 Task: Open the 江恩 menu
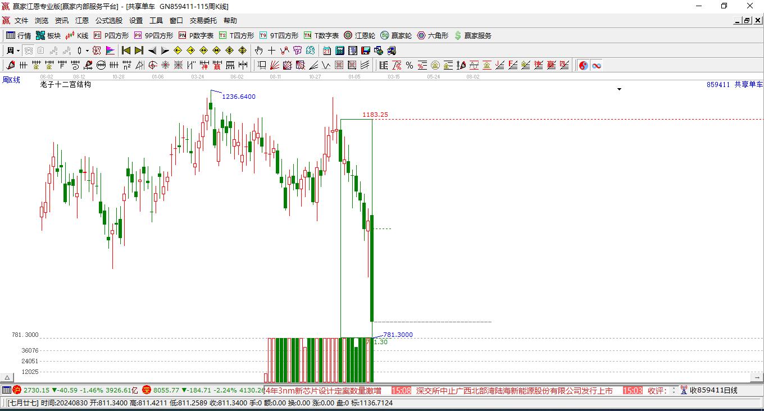82,20
